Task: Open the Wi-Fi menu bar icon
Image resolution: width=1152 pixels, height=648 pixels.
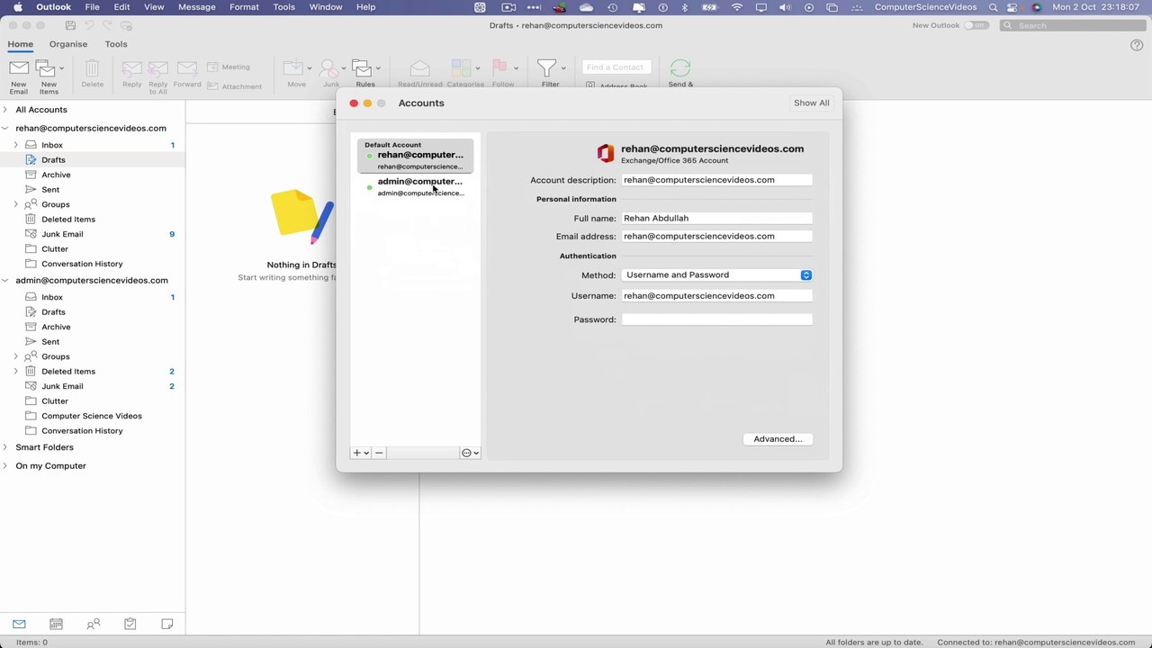Action: [x=738, y=7]
